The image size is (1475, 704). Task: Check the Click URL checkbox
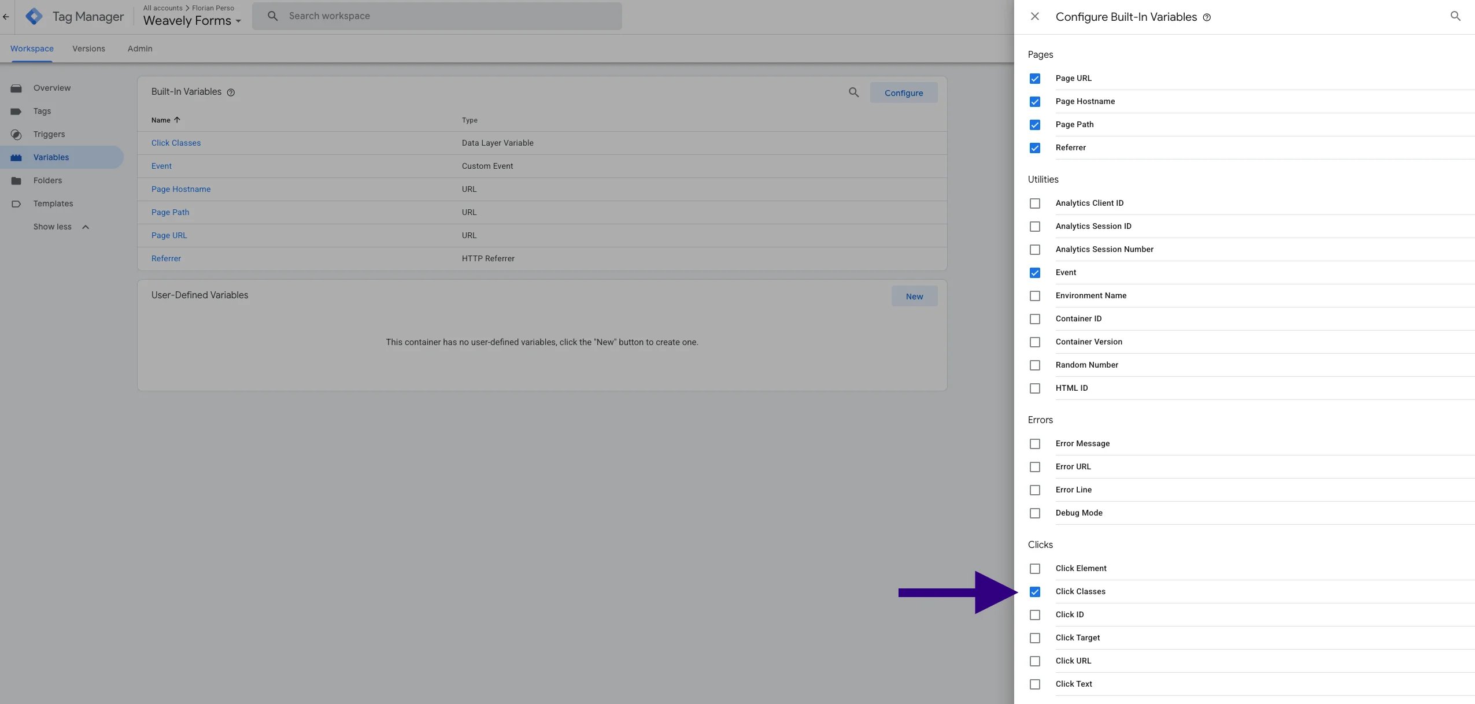point(1035,661)
